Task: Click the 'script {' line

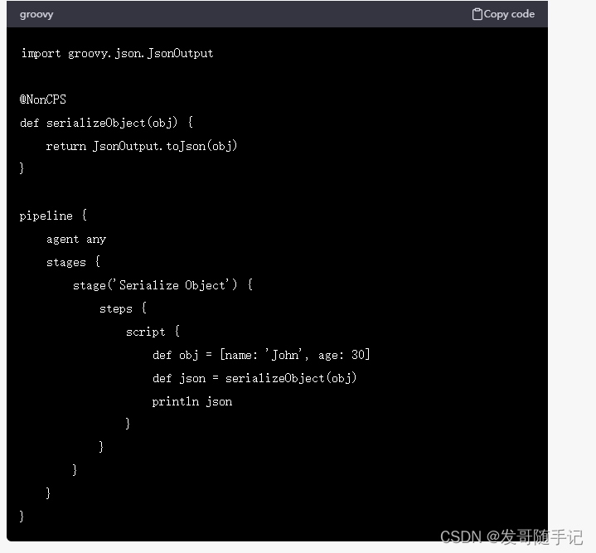Action: 153,332
